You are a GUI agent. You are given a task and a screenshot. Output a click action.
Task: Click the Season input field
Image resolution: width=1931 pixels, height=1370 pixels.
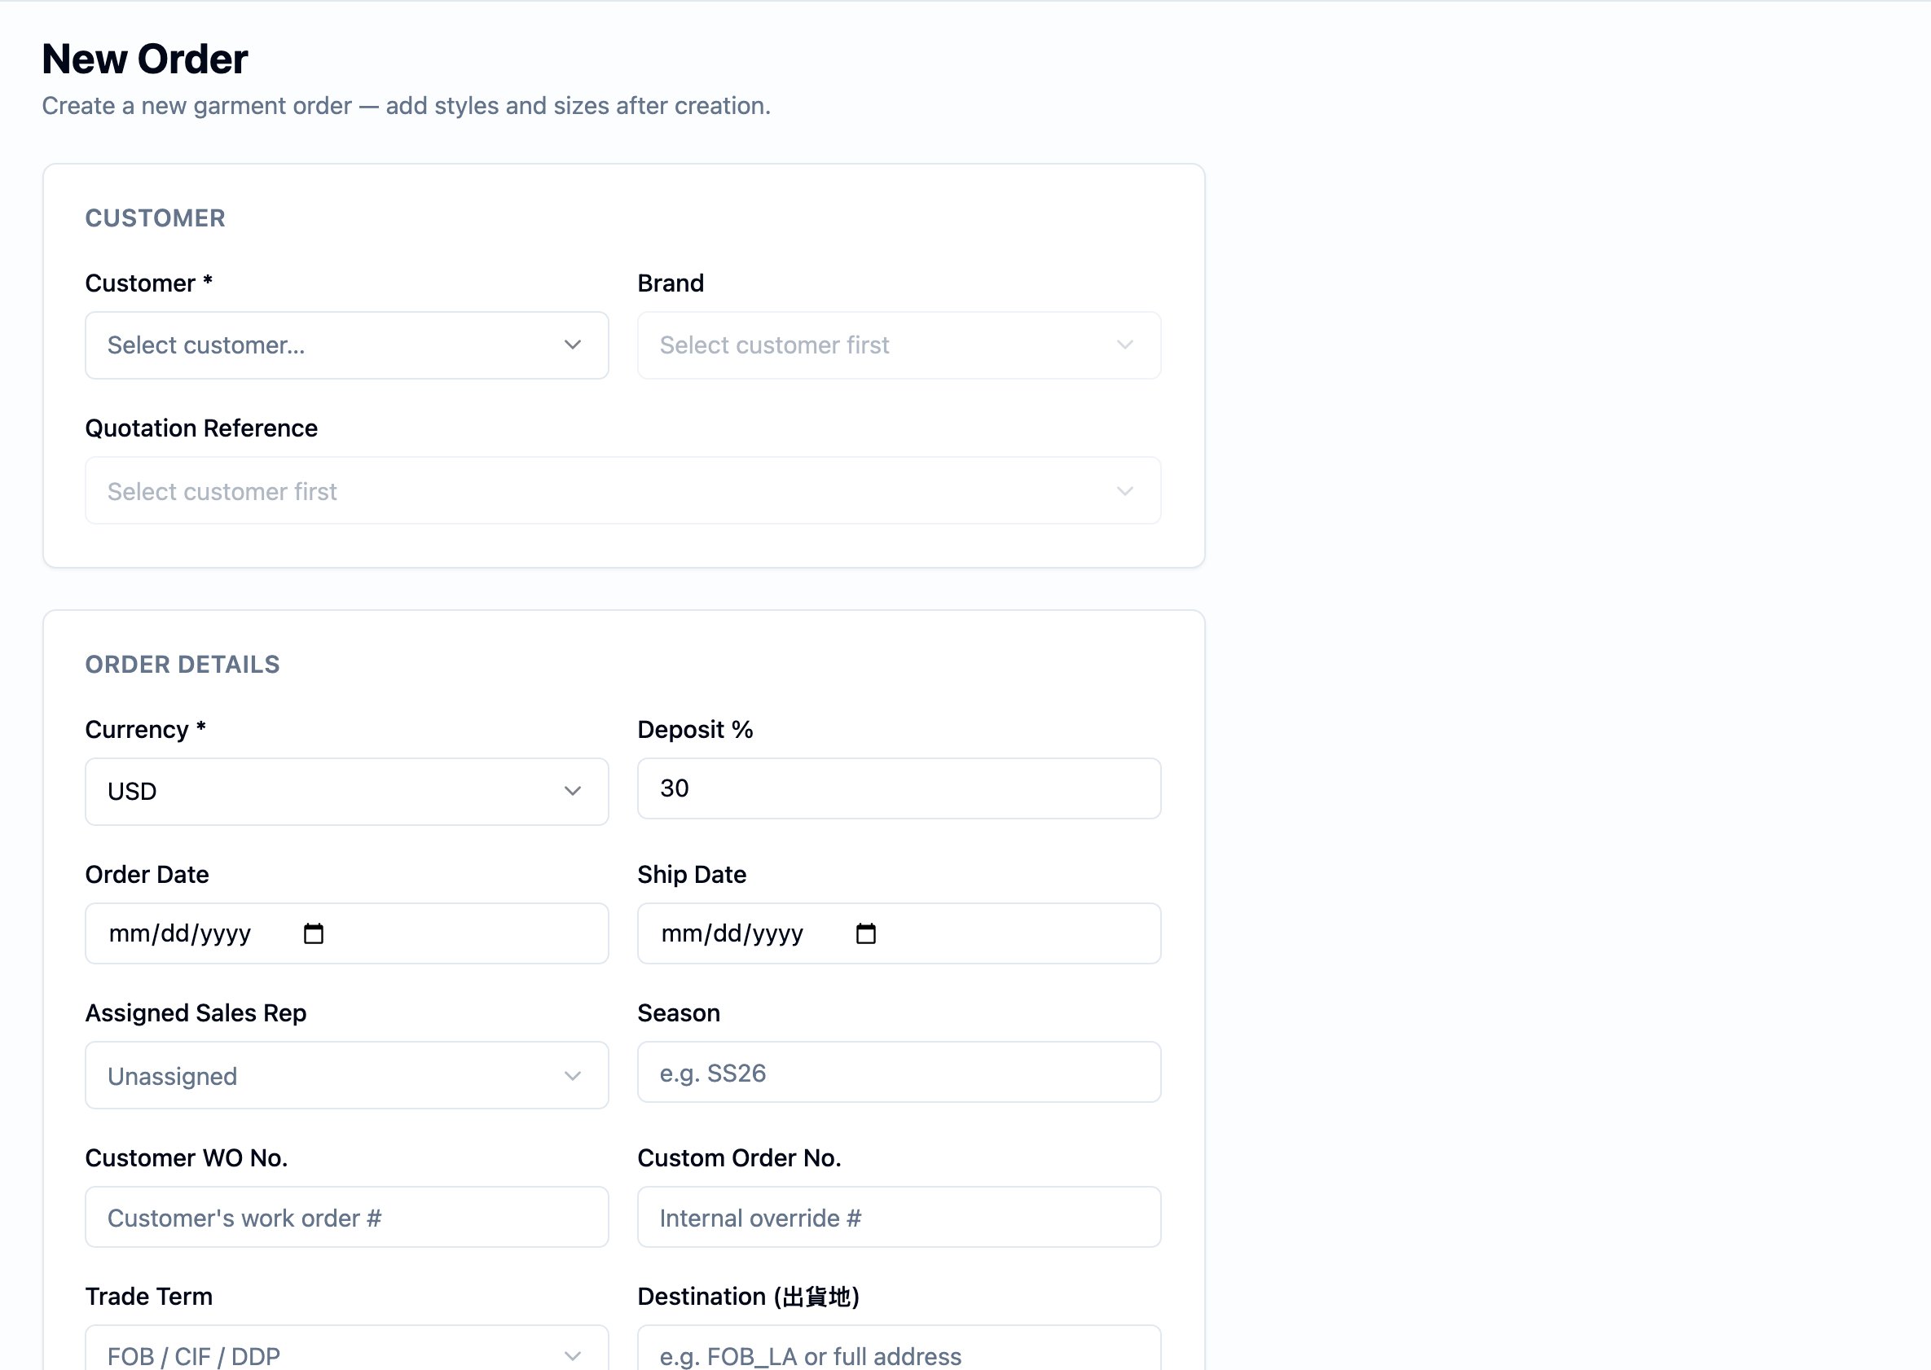coord(899,1072)
